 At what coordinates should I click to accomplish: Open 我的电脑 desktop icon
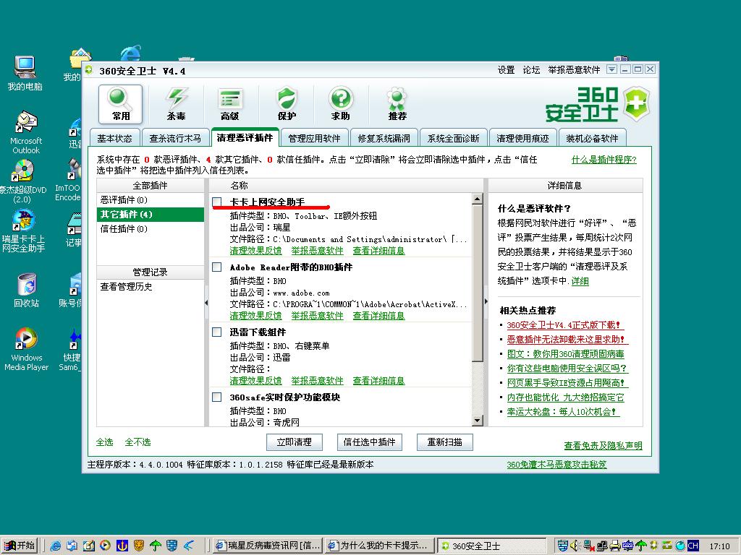tap(25, 73)
